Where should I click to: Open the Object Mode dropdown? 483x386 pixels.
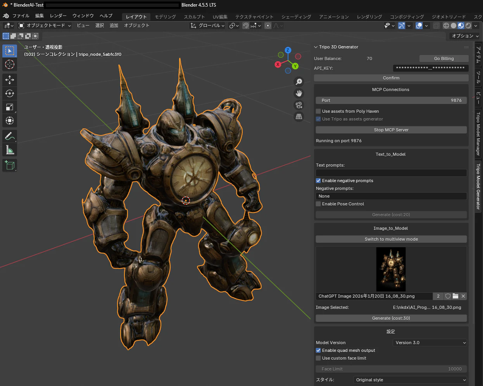(45, 26)
